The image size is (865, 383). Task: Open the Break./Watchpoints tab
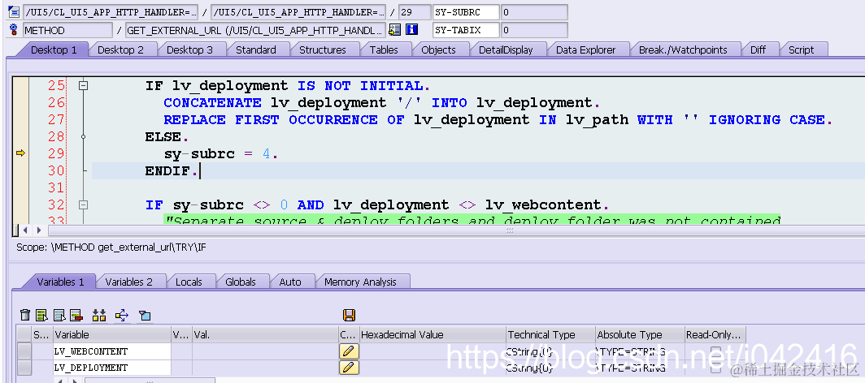coord(683,49)
